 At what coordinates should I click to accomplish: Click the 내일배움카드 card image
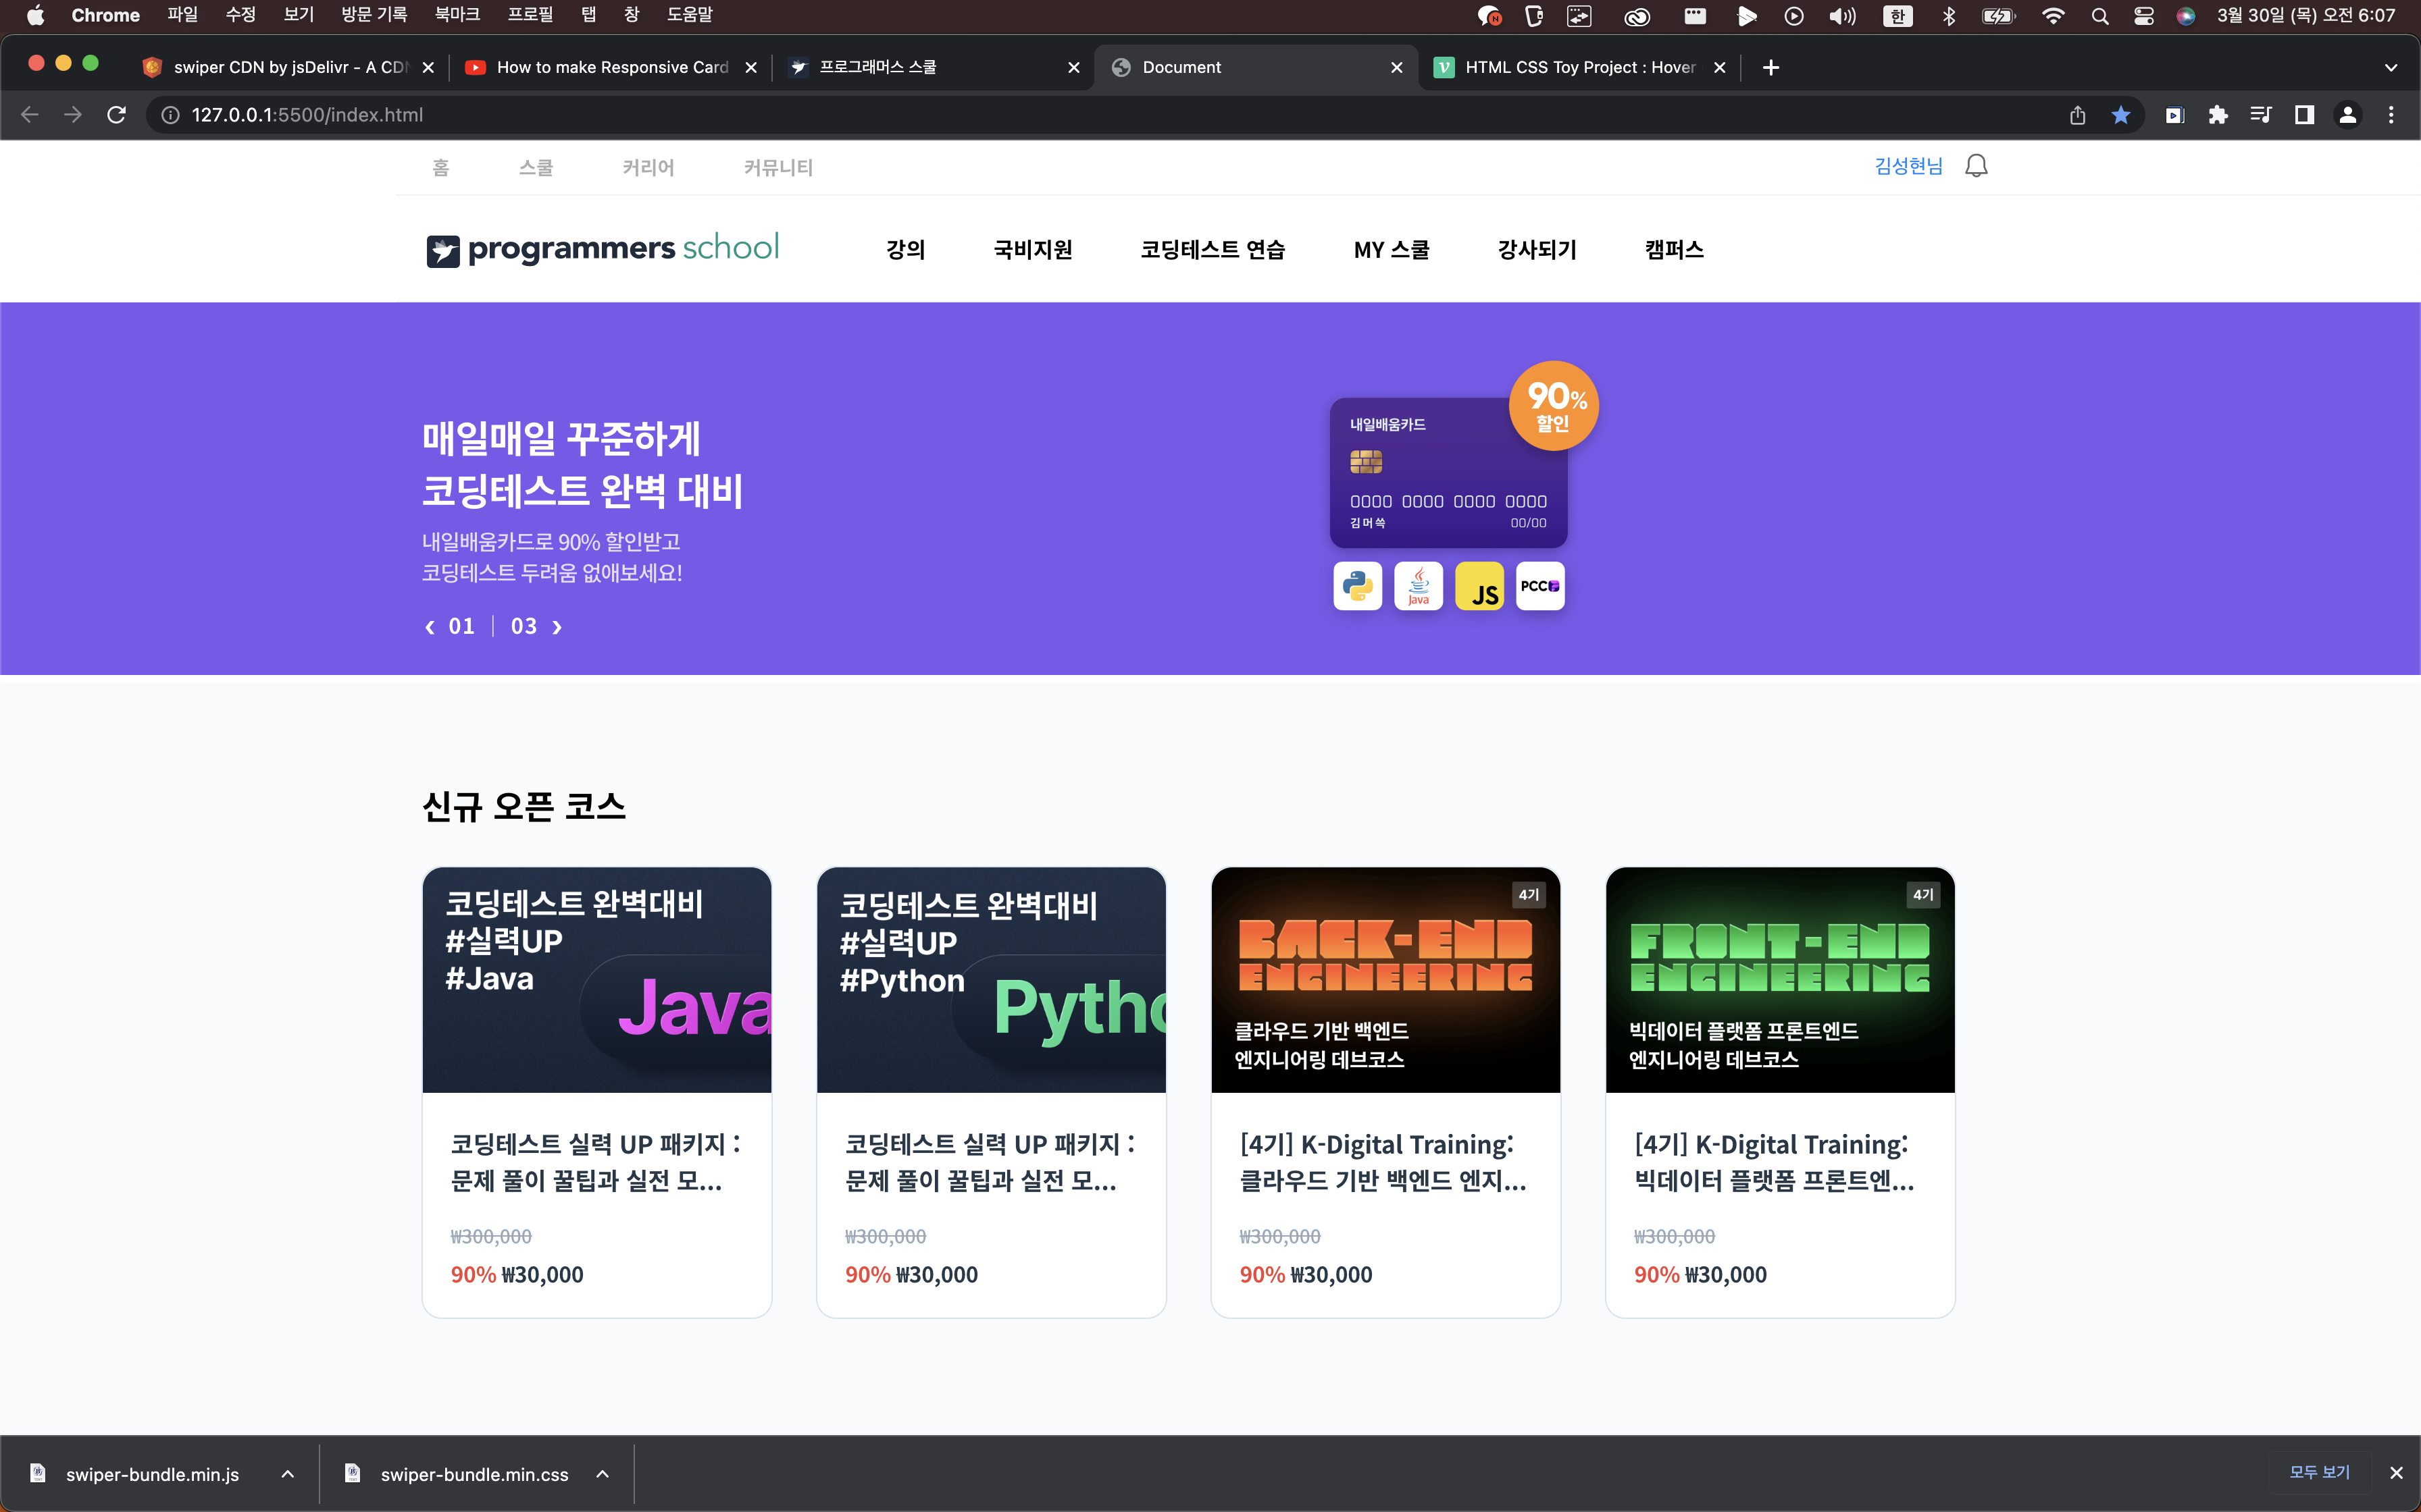[x=1448, y=473]
